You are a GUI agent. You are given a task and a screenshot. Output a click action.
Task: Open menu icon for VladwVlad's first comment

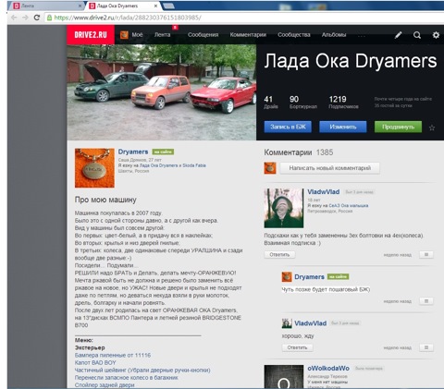tap(426, 254)
